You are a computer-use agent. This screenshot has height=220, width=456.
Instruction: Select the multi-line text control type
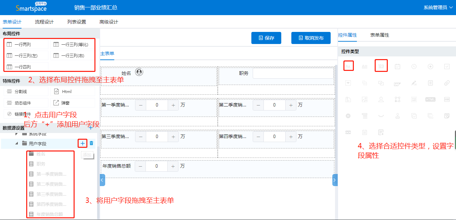click(365, 67)
